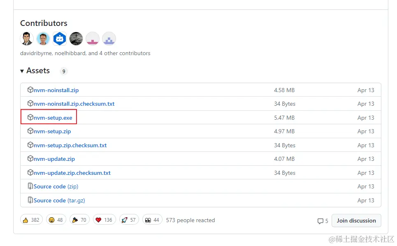Screen dimensions: 397x246
Task: Click the Join discussion button
Action: [356, 220]
